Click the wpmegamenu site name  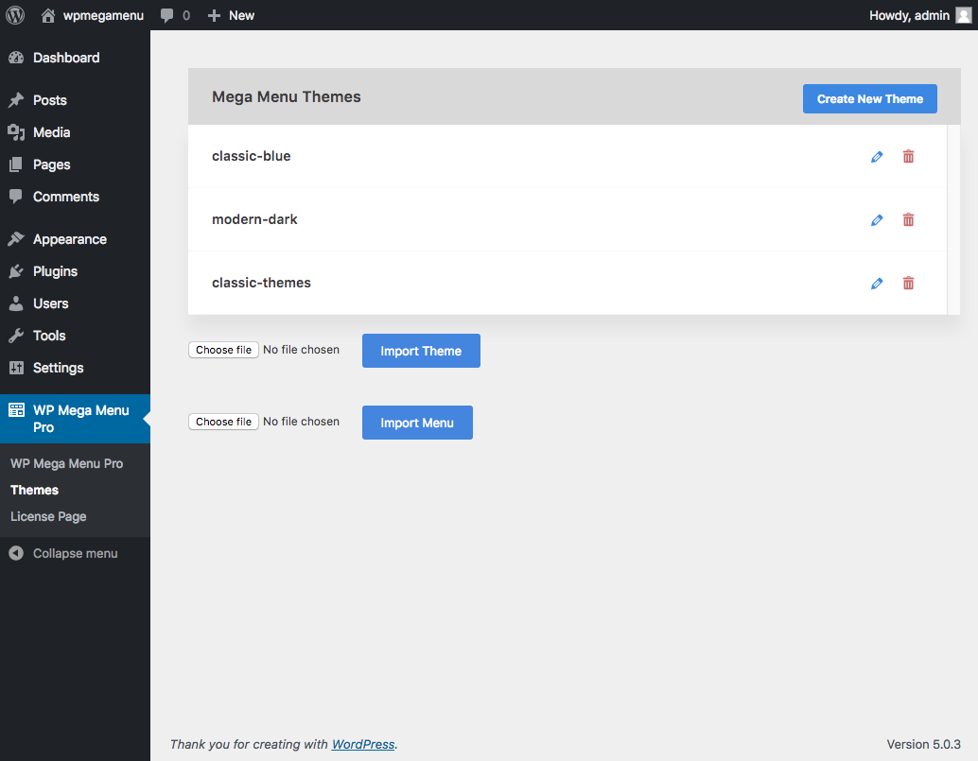103,15
